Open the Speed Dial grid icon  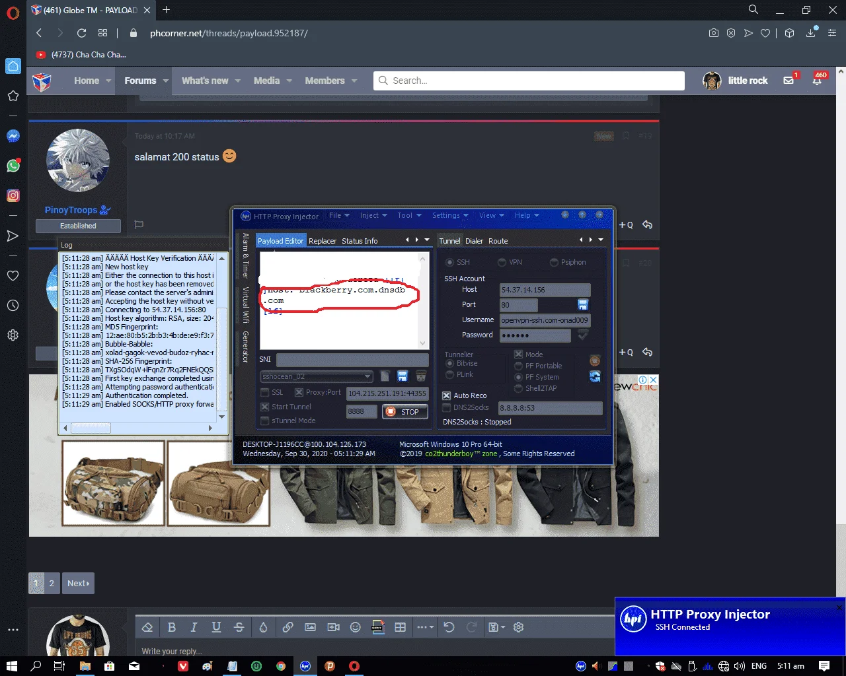(x=102, y=33)
